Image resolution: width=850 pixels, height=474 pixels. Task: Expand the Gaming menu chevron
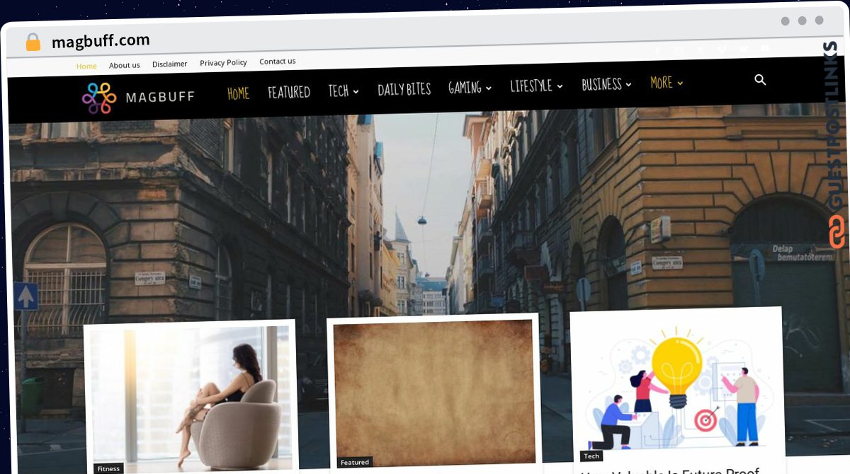tap(488, 88)
